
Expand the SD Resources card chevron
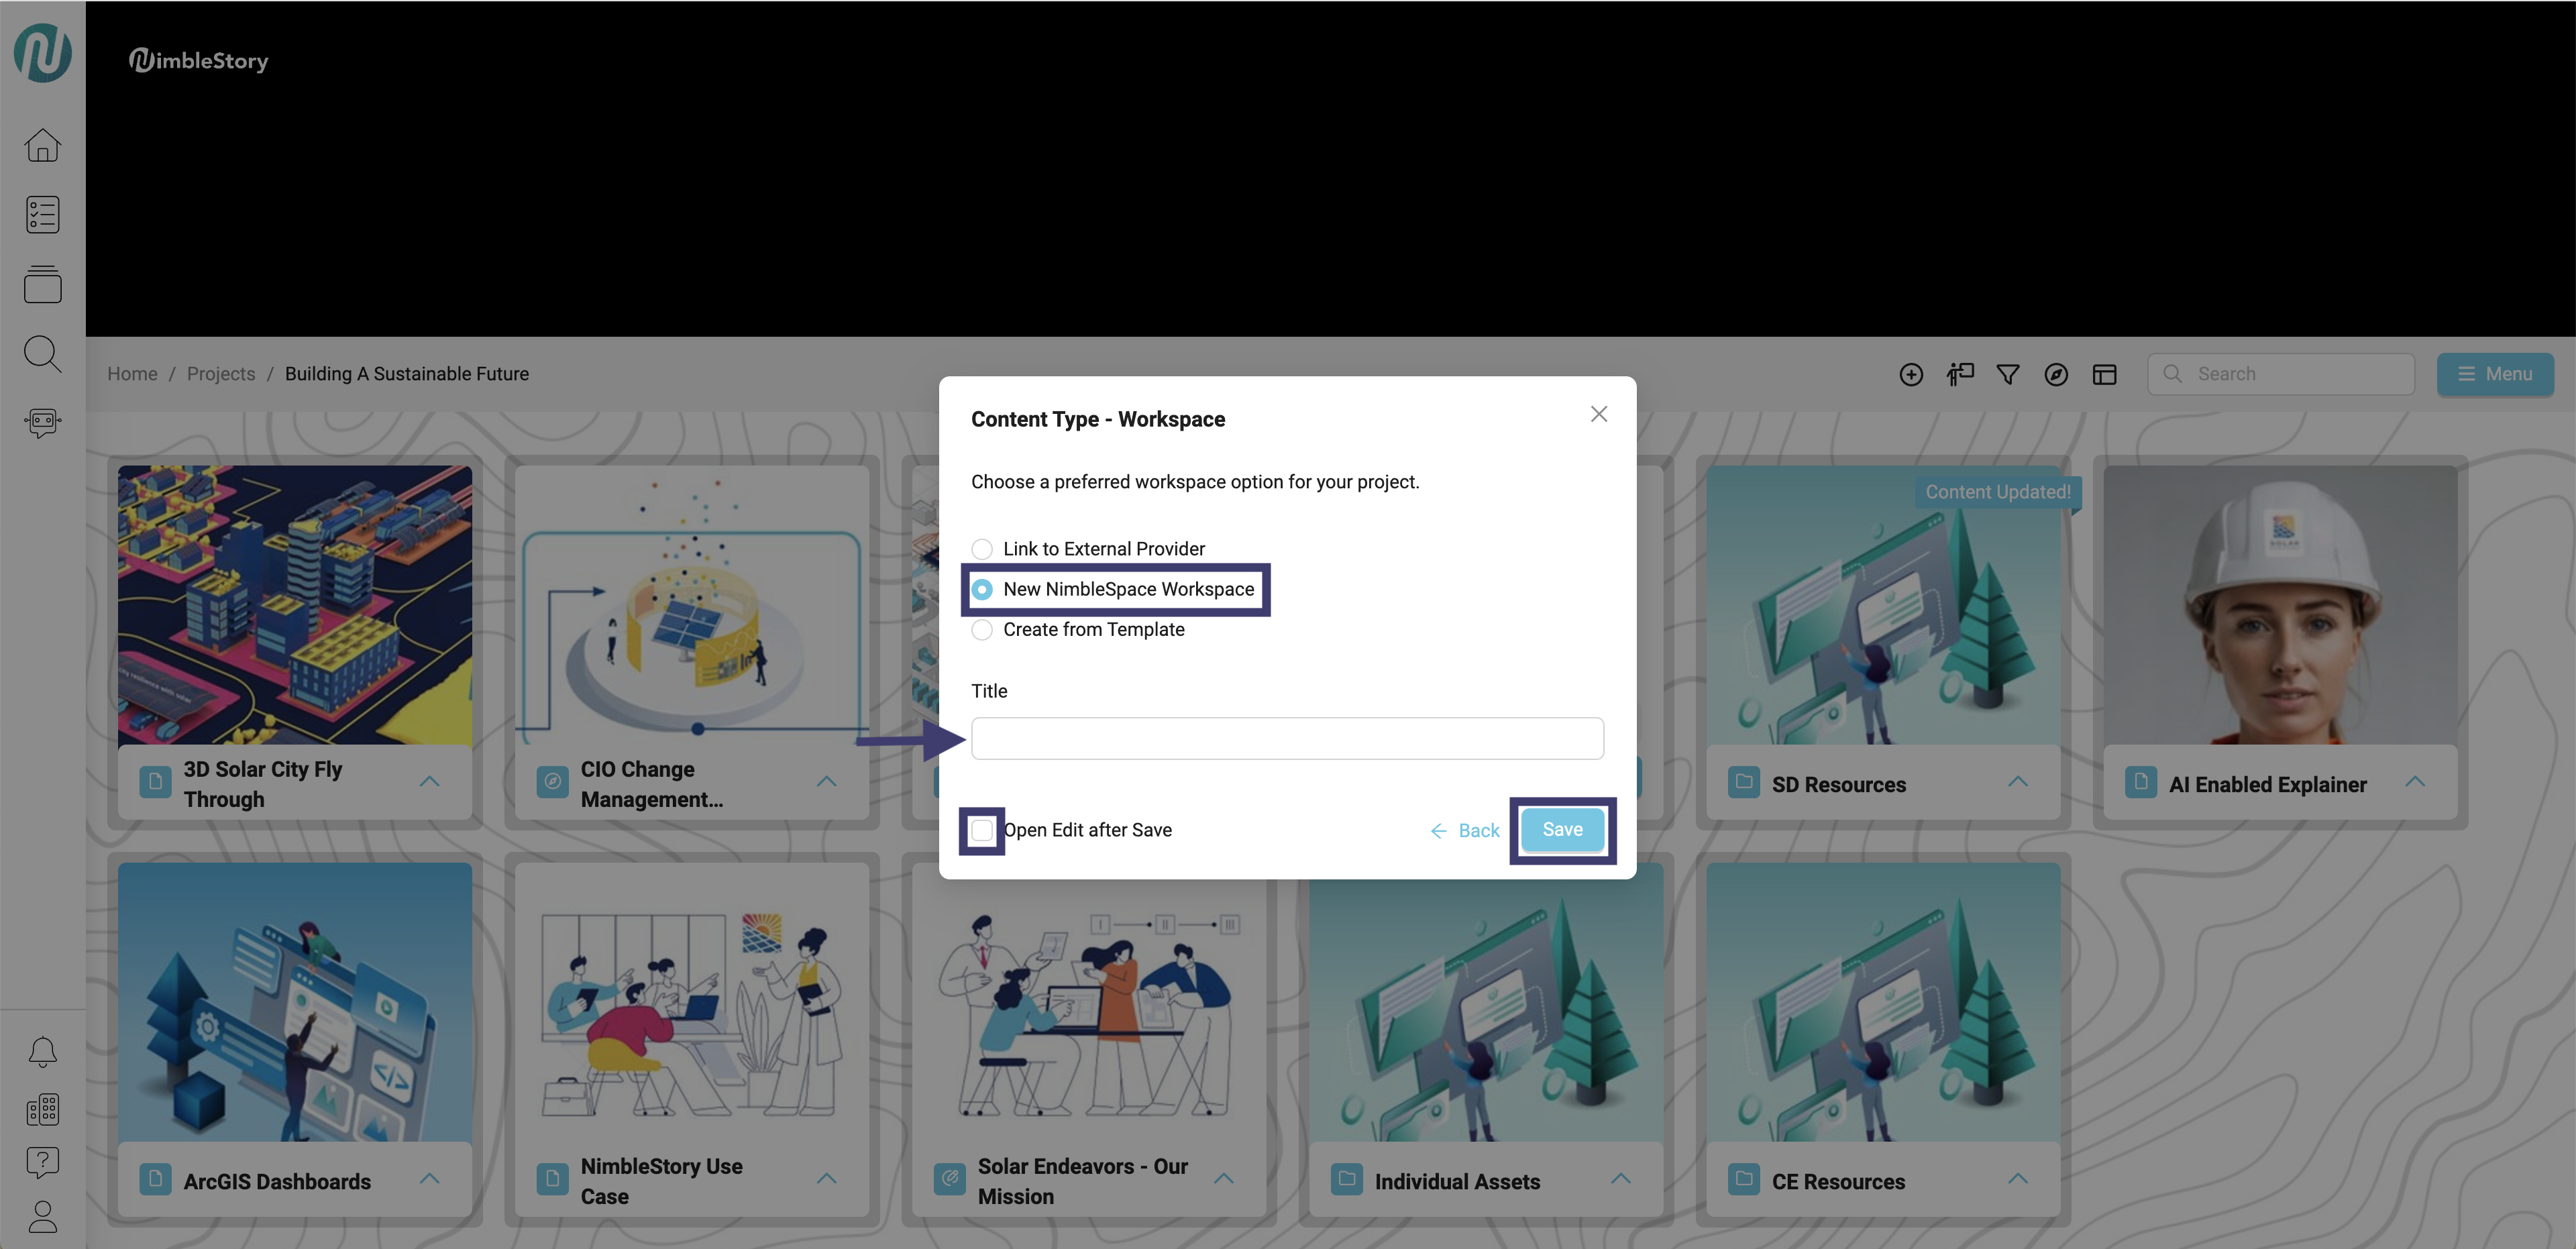[2017, 782]
